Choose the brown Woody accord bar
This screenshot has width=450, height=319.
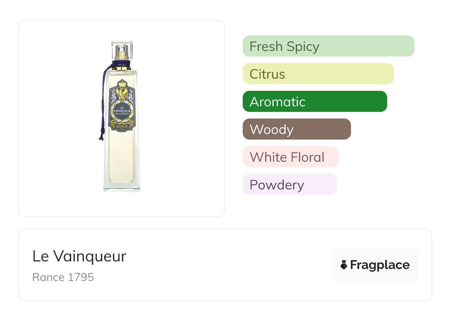(x=296, y=129)
